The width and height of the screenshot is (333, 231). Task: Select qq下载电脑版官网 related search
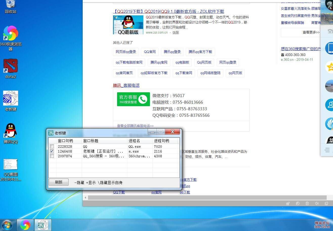[x=129, y=62]
